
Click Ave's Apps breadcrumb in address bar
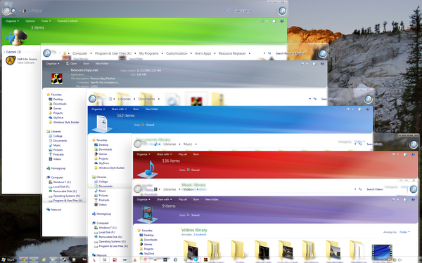[x=203, y=53]
